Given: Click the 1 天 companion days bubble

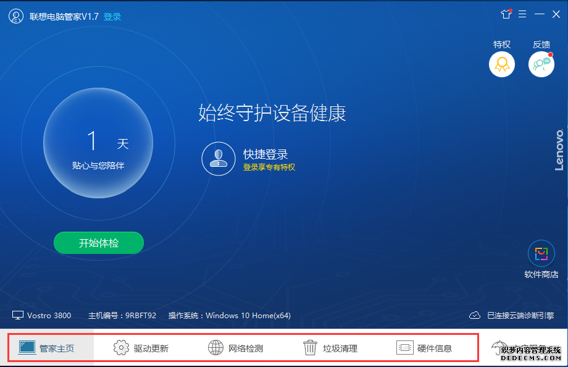Looking at the screenshot, I should click(98, 143).
